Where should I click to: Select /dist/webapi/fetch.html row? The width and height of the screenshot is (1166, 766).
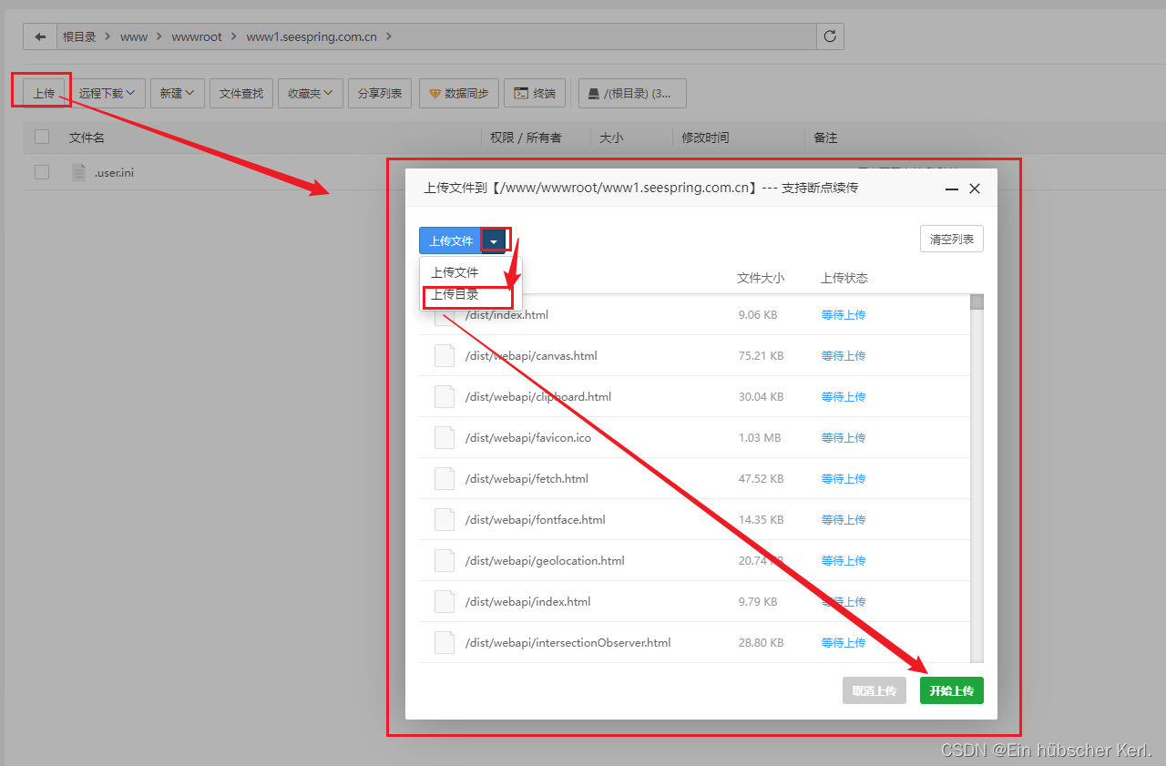click(x=694, y=478)
